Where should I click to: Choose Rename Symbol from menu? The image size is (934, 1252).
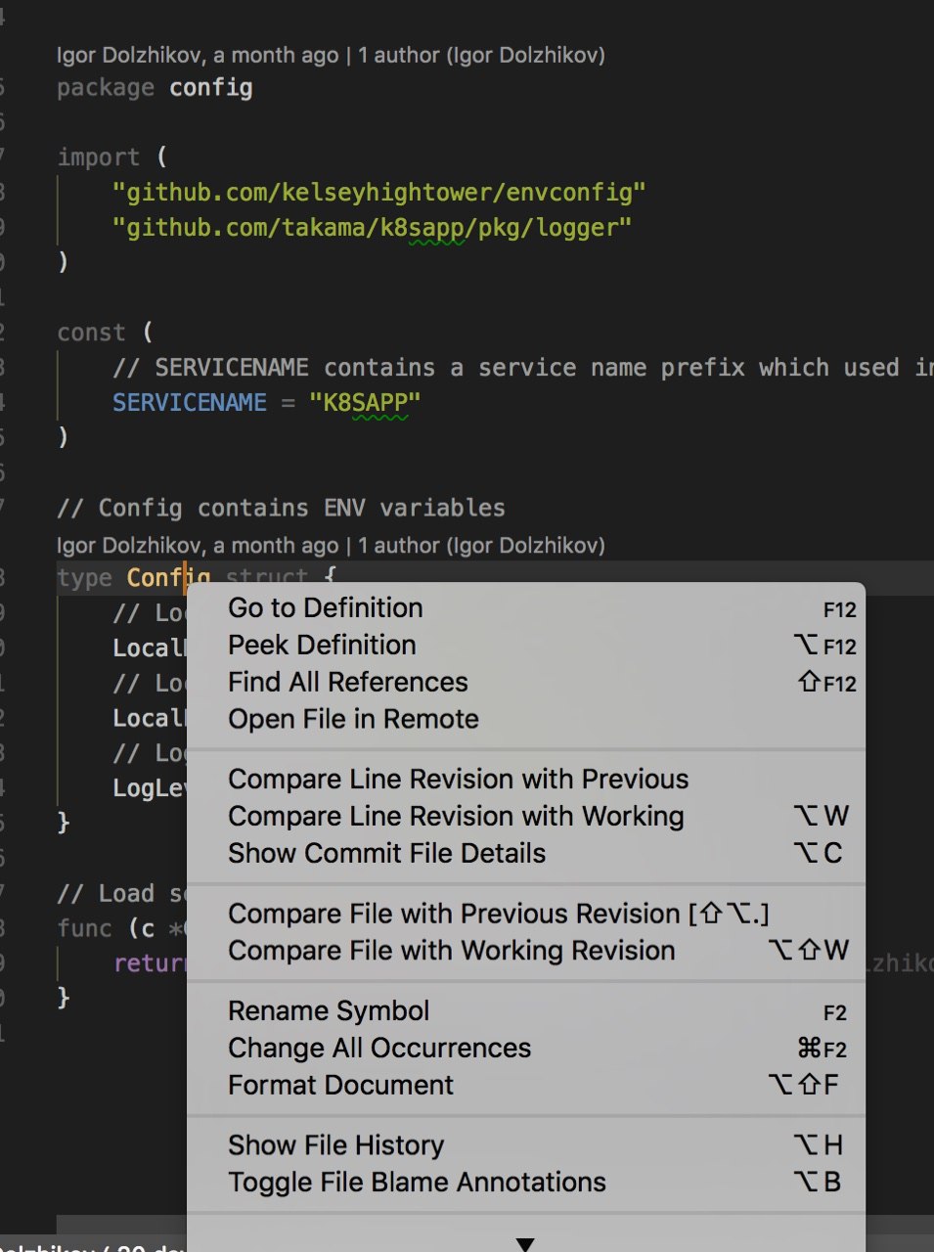[525, 1011]
